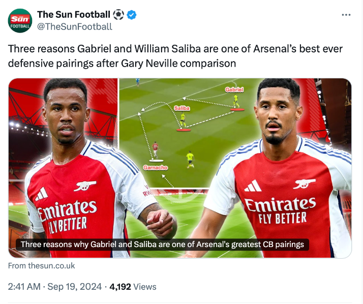
Task: Click the Sep 19, 2024 date
Action: 74,287
